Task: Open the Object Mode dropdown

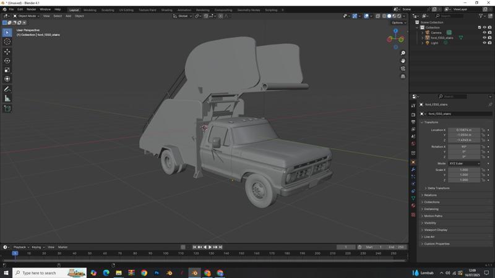Action: [x=26, y=16]
